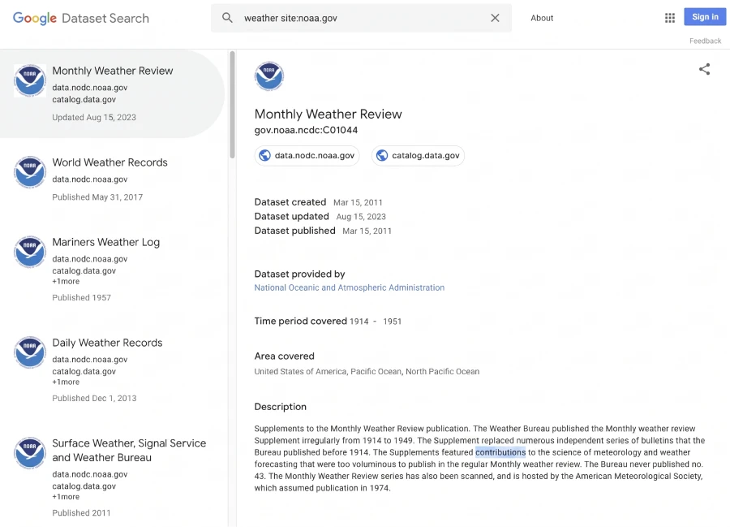Click globe icon on catalog.data.gov chip
This screenshot has width=730, height=527.
click(382, 155)
